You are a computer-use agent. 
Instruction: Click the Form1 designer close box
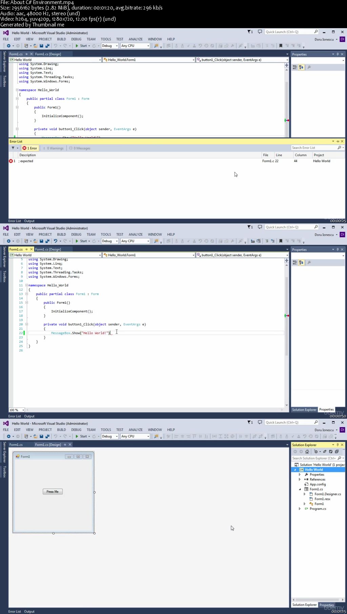coord(87,456)
